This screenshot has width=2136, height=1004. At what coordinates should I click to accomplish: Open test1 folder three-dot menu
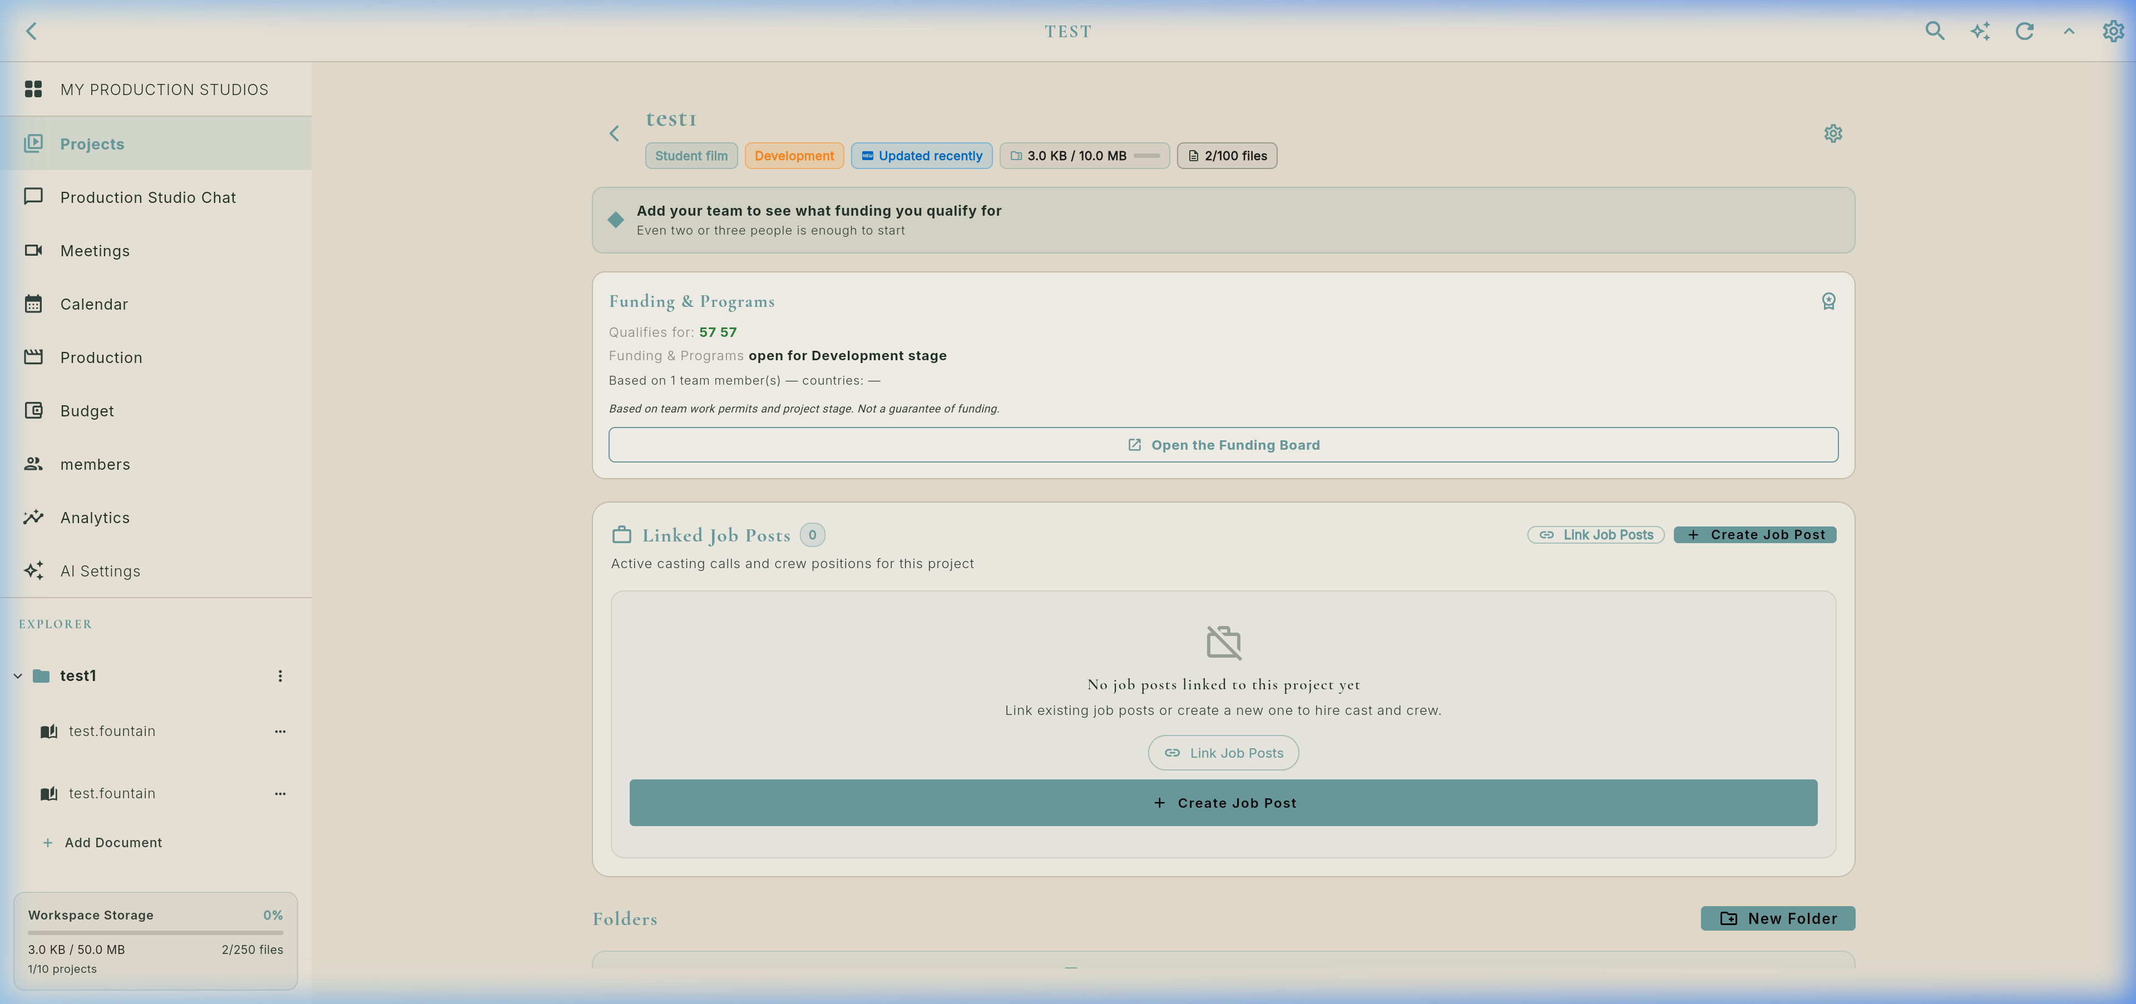tap(280, 676)
